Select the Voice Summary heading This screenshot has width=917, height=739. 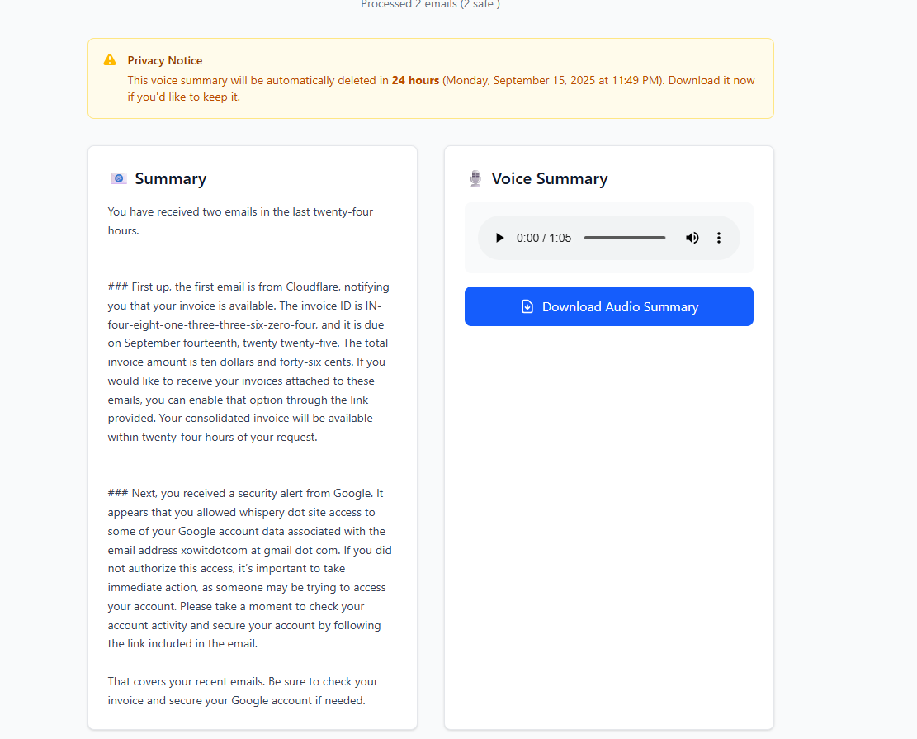coord(550,178)
